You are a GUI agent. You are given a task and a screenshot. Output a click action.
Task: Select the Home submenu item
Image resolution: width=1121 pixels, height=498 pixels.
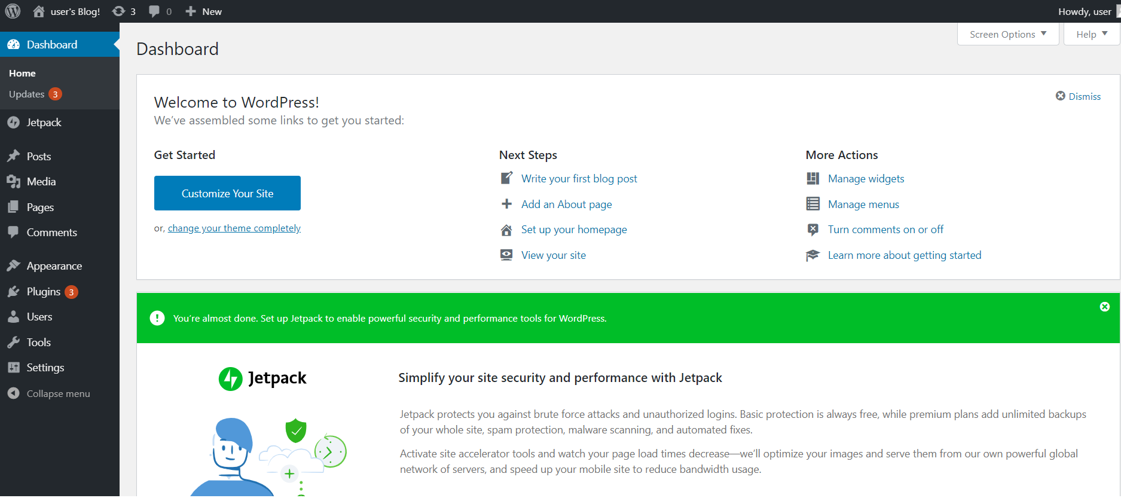[x=22, y=73]
